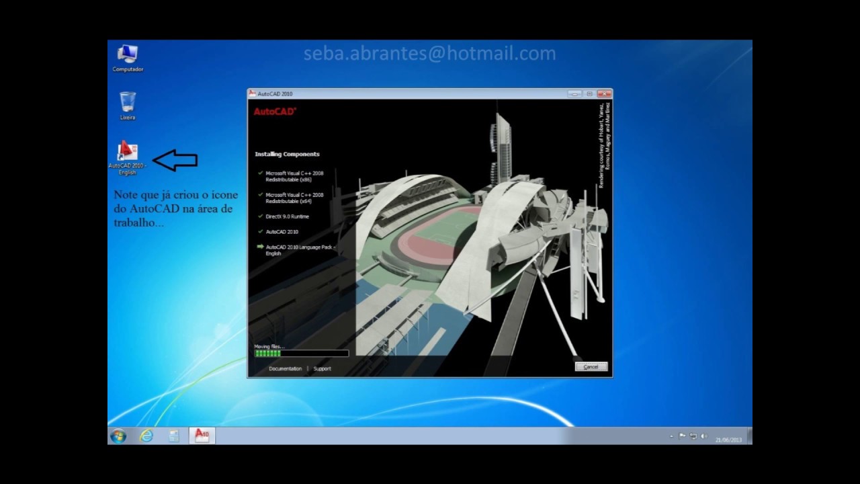Close the AutoCAD 2010 installer window
The width and height of the screenshot is (860, 484).
point(604,93)
